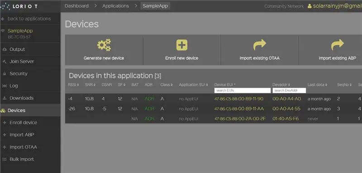Image resolution: width=362 pixels, height=173 pixels.
Task: Sort the table by RSSI column
Action: click(73, 85)
